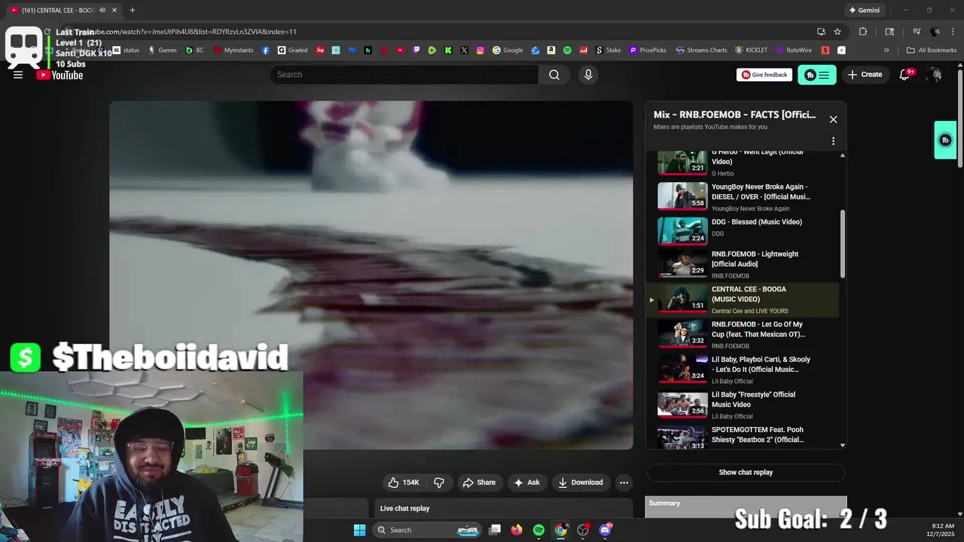This screenshot has width=964, height=542.
Task: Click the floating teal side extension icon
Action: pyautogui.click(x=945, y=140)
